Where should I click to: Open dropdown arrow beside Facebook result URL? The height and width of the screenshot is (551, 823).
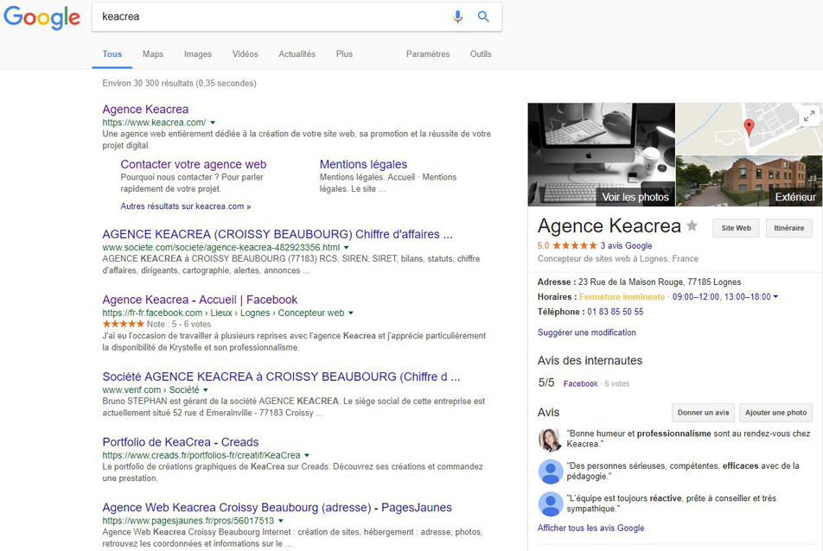pos(351,313)
